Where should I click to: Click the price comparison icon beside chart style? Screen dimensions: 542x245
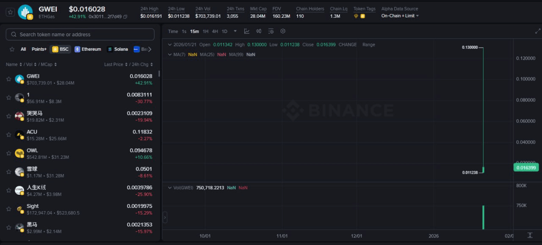pyautogui.click(x=259, y=31)
